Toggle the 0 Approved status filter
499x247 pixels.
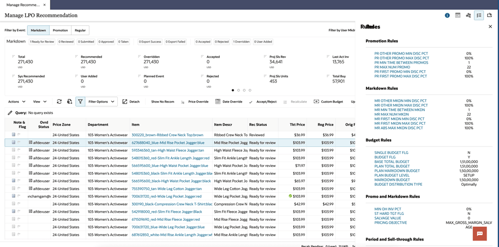106,41
